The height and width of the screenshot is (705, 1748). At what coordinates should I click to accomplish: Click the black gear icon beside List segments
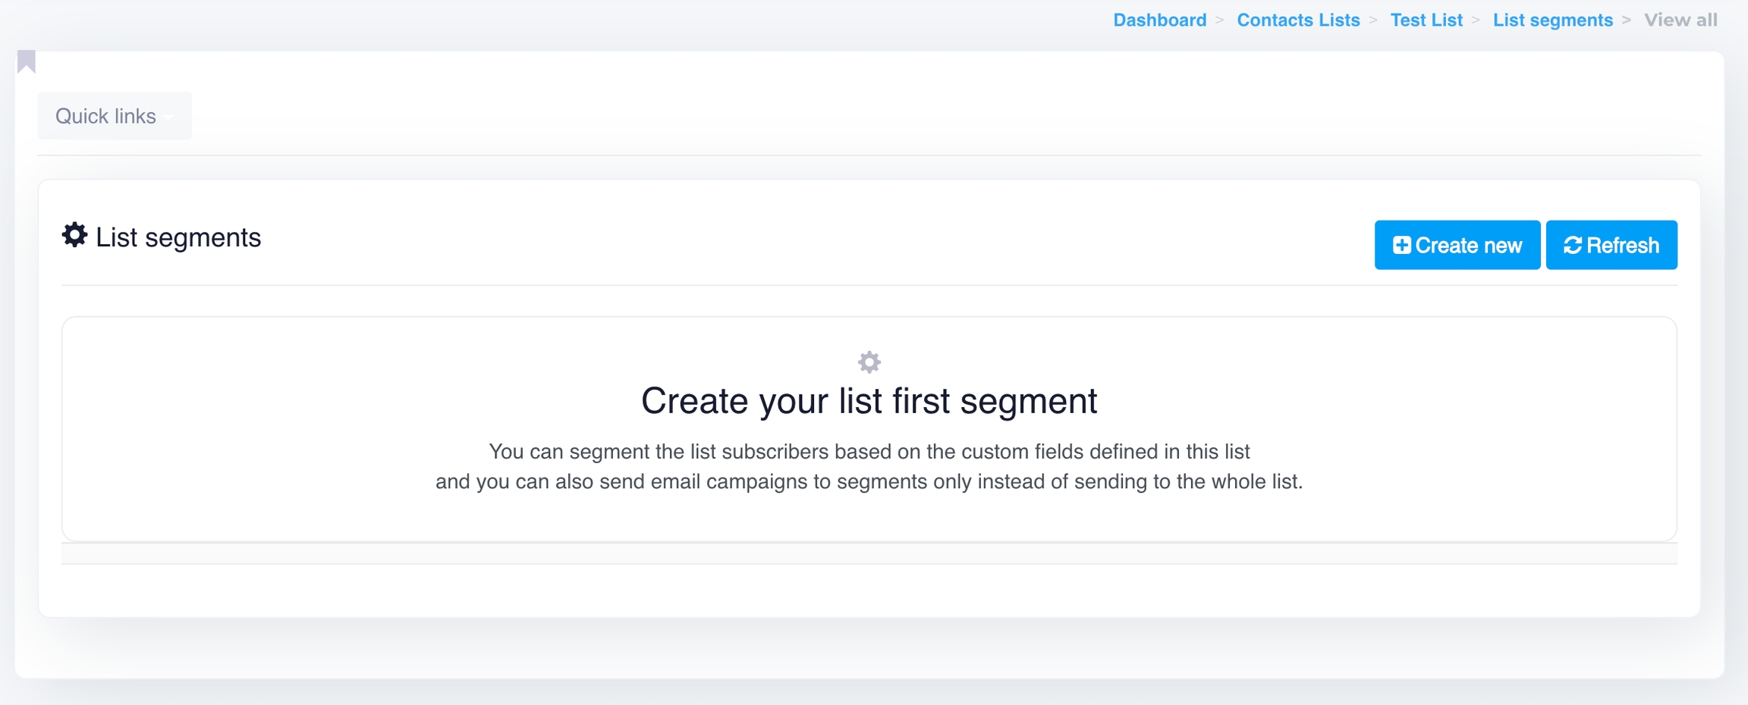[x=74, y=235]
